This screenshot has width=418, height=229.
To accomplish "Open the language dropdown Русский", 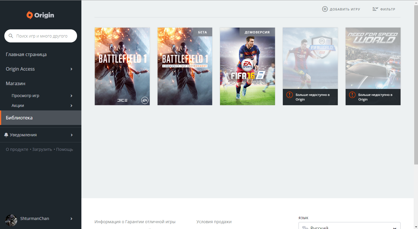I will tap(349, 226).
